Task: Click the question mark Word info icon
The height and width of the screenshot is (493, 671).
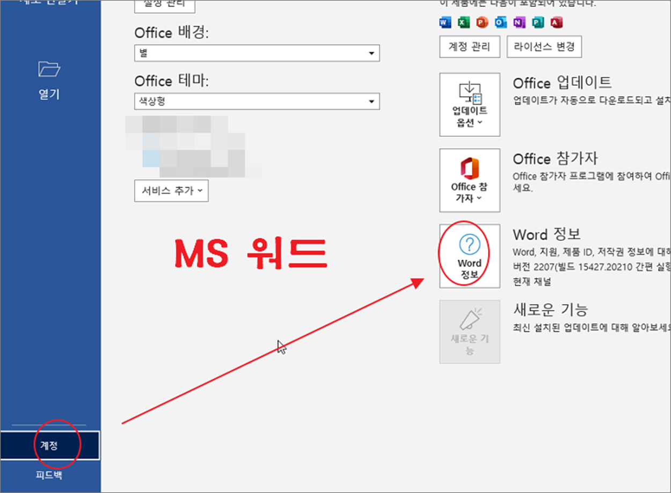Action: 470,245
